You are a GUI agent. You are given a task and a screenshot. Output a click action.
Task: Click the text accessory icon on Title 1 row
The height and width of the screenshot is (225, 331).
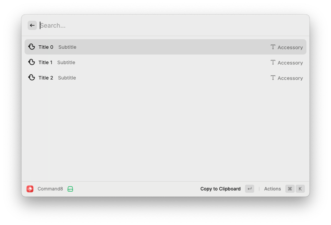273,62
